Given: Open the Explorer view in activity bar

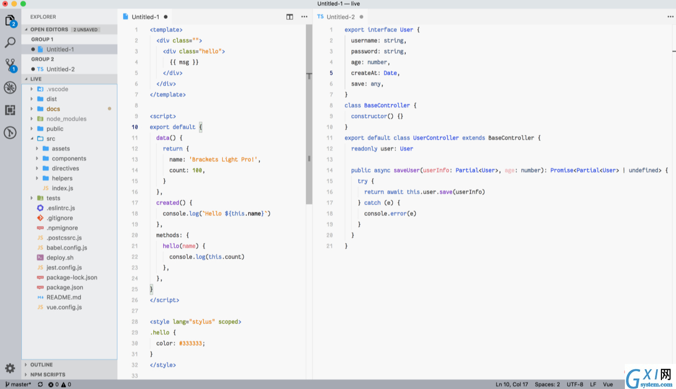Looking at the screenshot, I should pyautogui.click(x=10, y=21).
